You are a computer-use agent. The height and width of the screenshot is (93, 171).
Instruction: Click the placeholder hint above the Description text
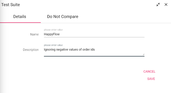click(53, 45)
